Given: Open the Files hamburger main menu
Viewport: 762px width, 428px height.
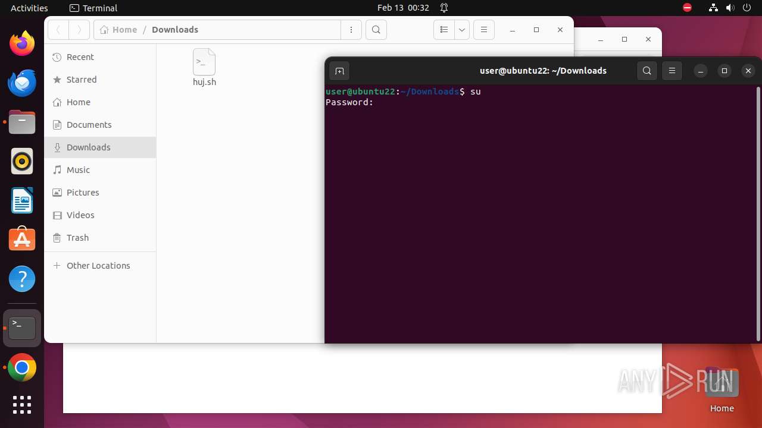Looking at the screenshot, I should [484, 30].
